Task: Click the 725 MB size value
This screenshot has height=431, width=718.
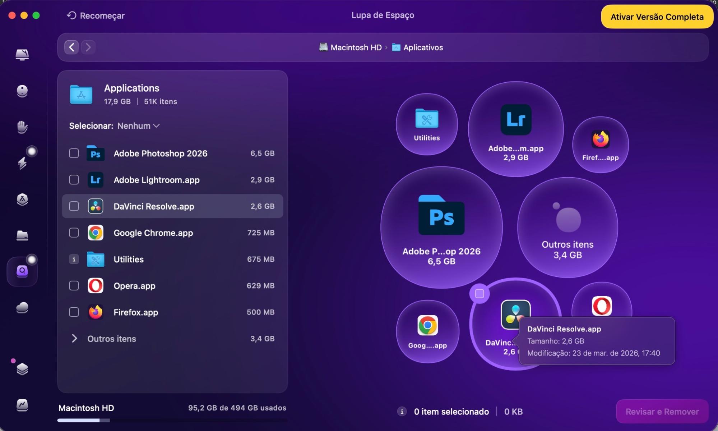Action: click(261, 233)
